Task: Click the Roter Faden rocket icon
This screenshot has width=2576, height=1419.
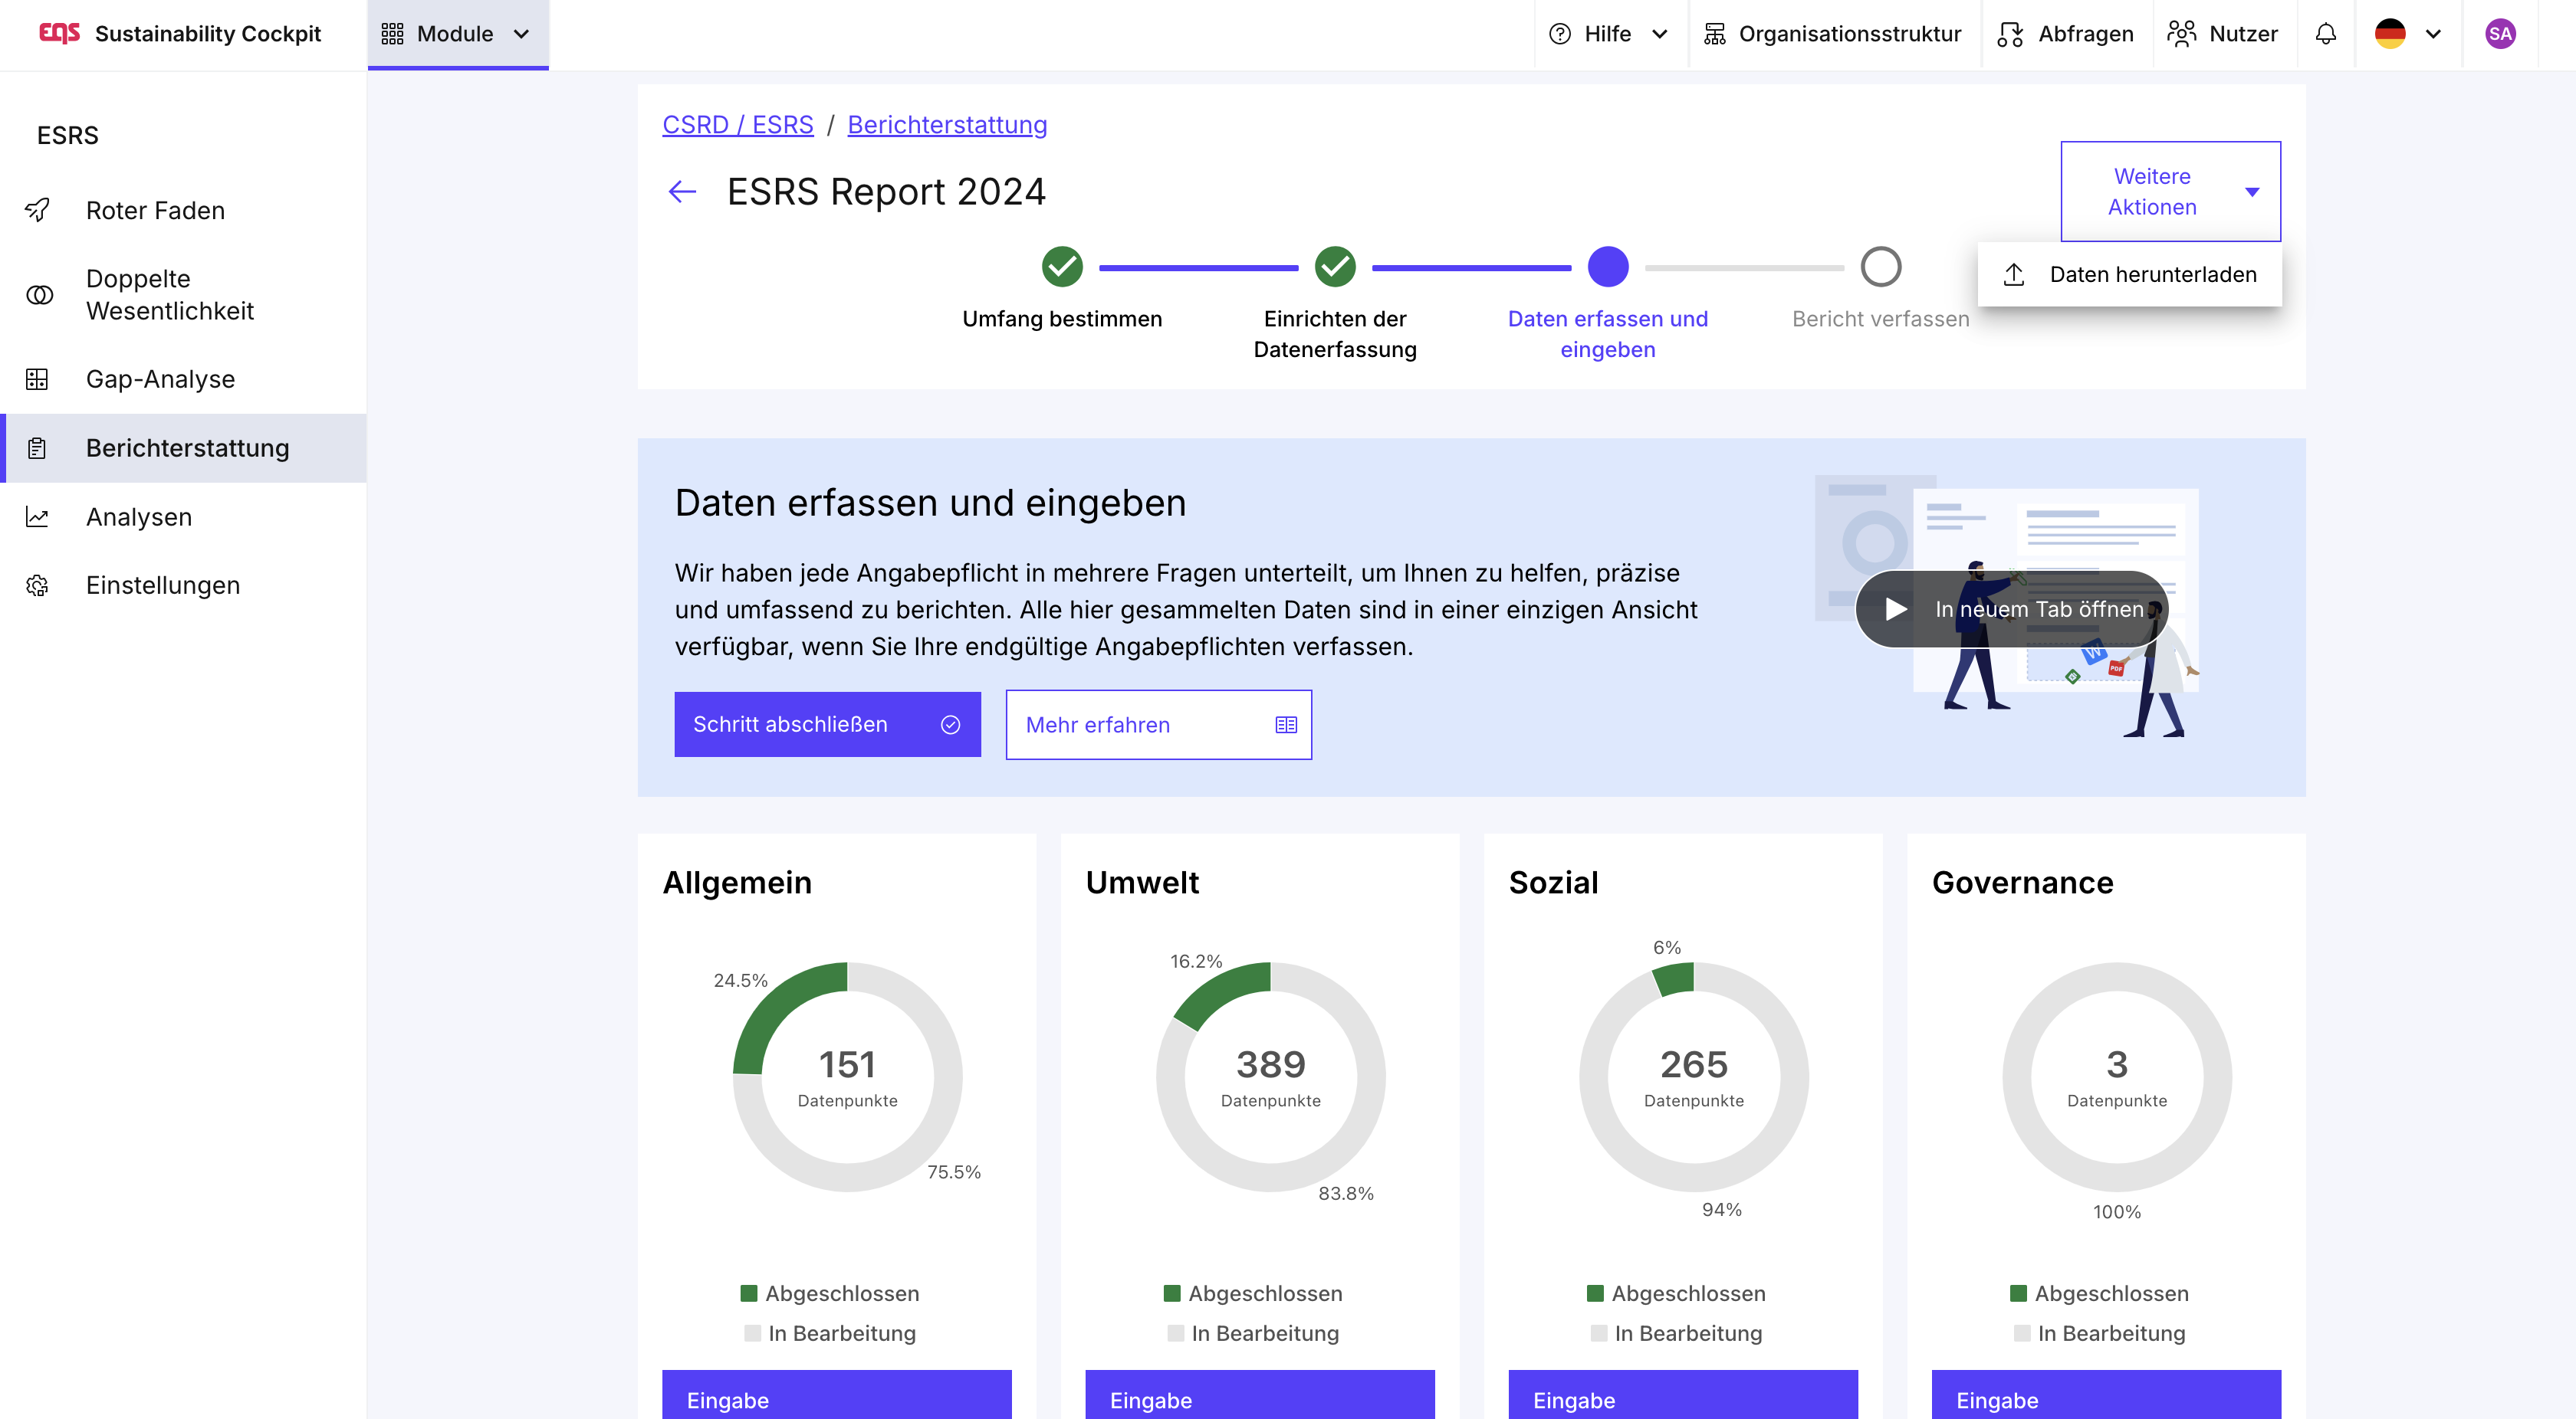Action: click(37, 210)
